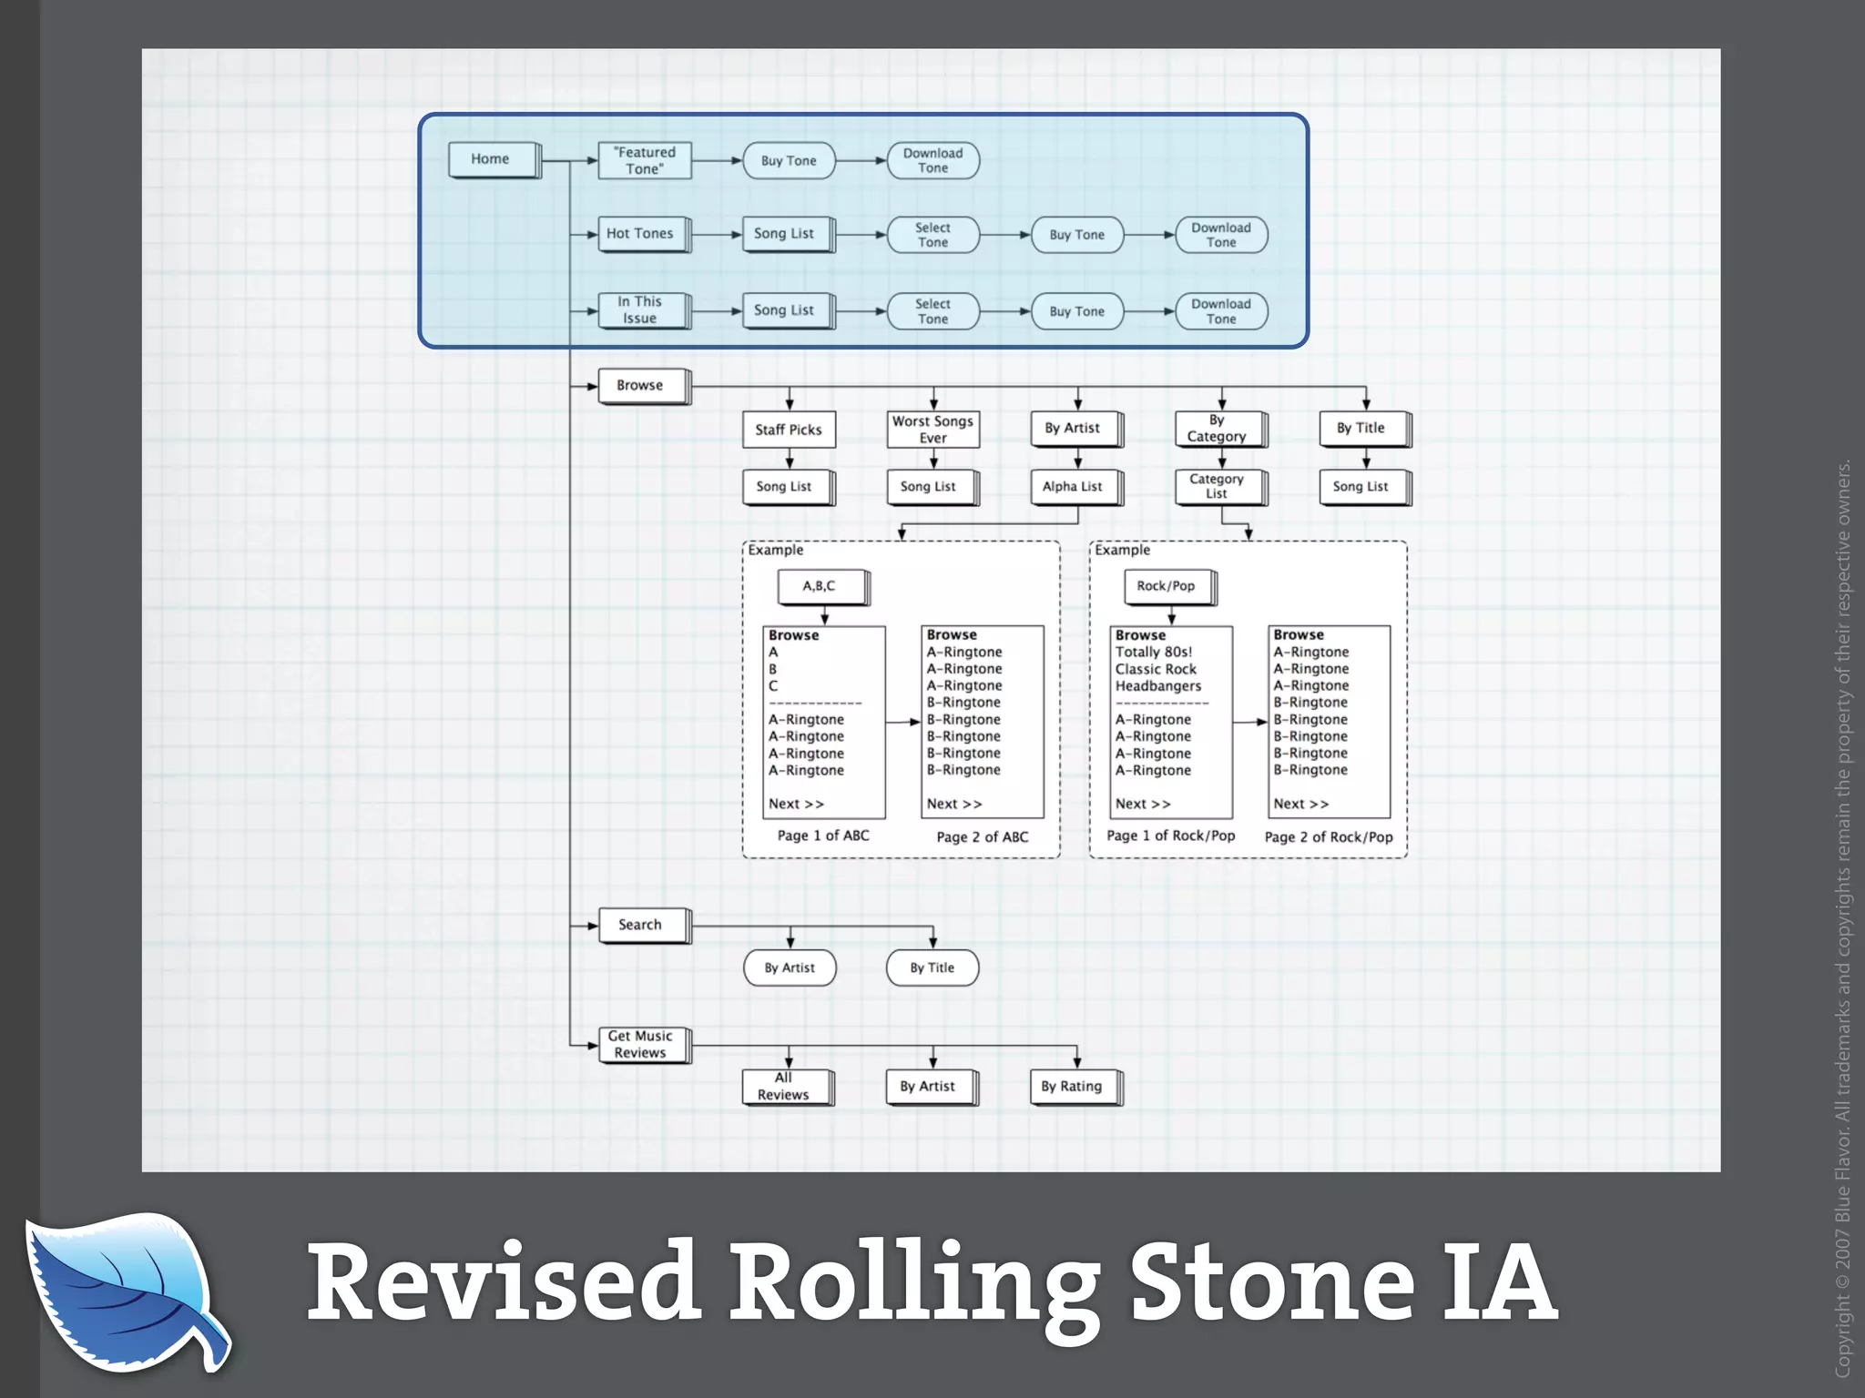Click the Alpha List node
The image size is (1865, 1398).
click(1074, 487)
